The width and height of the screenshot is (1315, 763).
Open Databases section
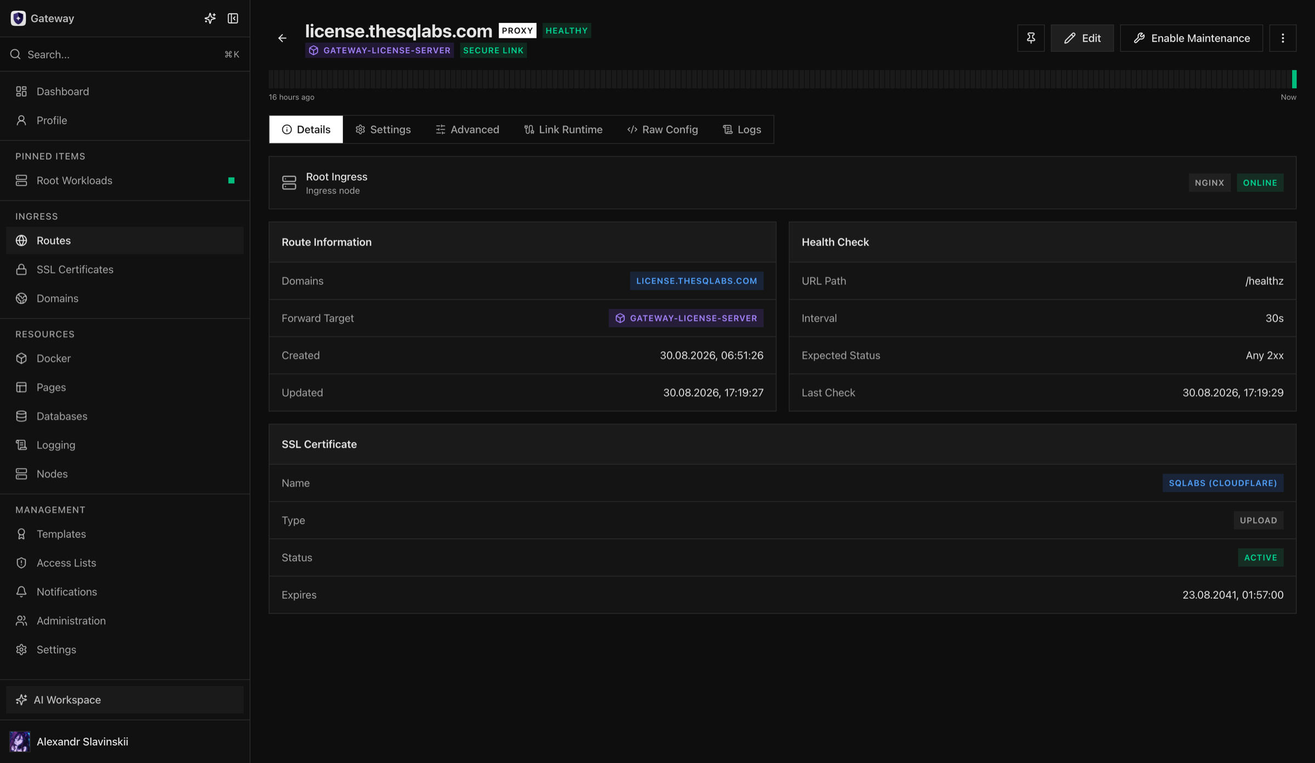(125, 416)
